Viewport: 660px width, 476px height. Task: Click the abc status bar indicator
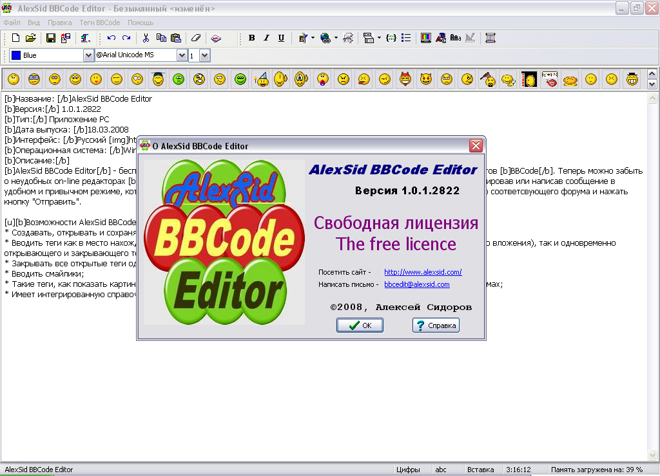(441, 470)
